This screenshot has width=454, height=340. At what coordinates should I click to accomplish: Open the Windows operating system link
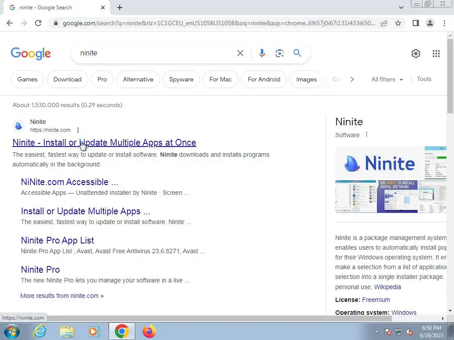tap(403, 313)
